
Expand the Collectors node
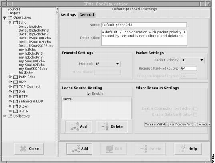coord(5,116)
